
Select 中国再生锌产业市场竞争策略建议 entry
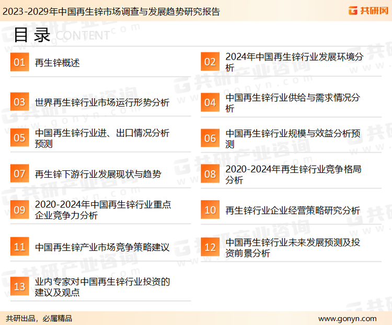102,247
